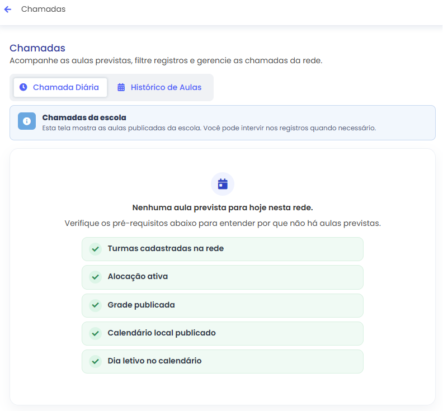Image resolution: width=443 pixels, height=411 pixels.
Task: Open the Histórico de Aulas tab
Action: click(x=159, y=87)
